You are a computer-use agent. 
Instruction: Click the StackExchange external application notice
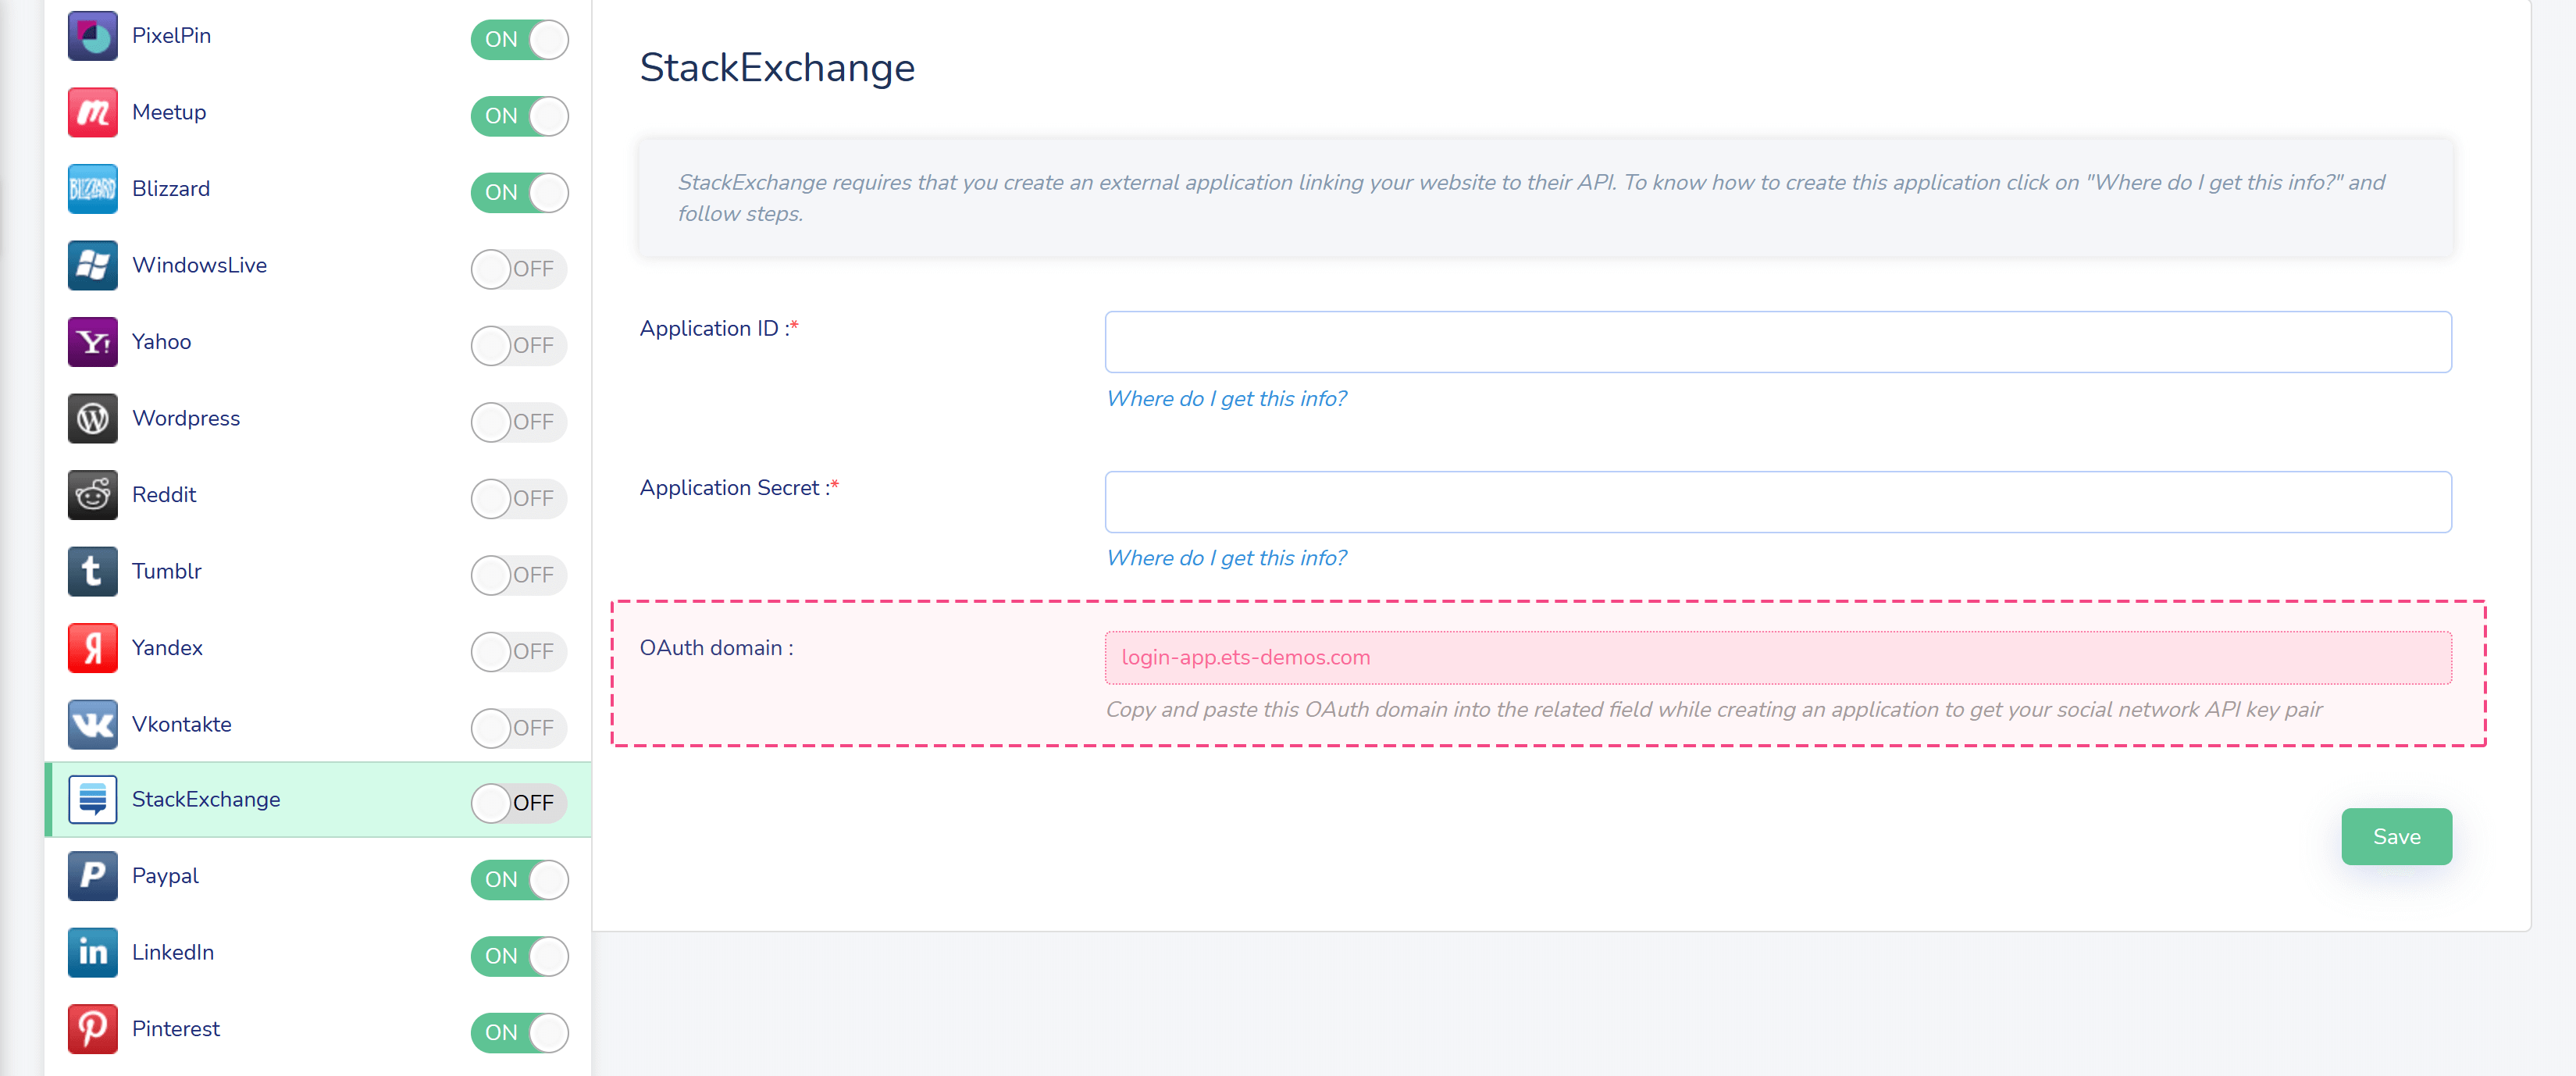click(x=1545, y=198)
